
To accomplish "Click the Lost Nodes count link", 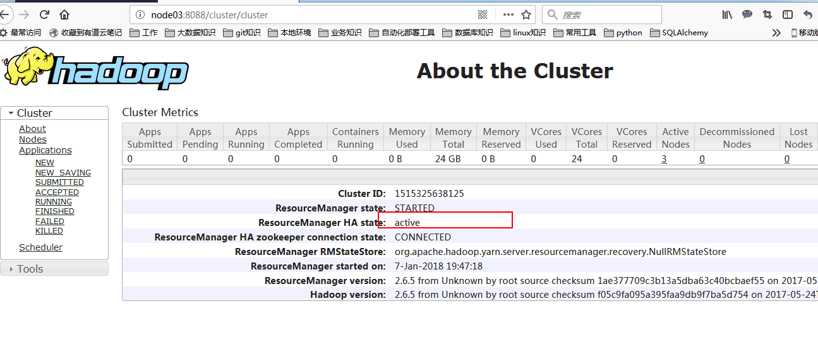I will 787,159.
